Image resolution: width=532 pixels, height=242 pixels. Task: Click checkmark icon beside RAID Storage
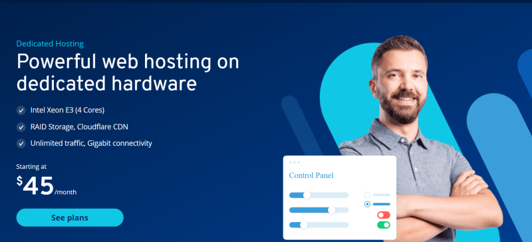pyautogui.click(x=21, y=127)
